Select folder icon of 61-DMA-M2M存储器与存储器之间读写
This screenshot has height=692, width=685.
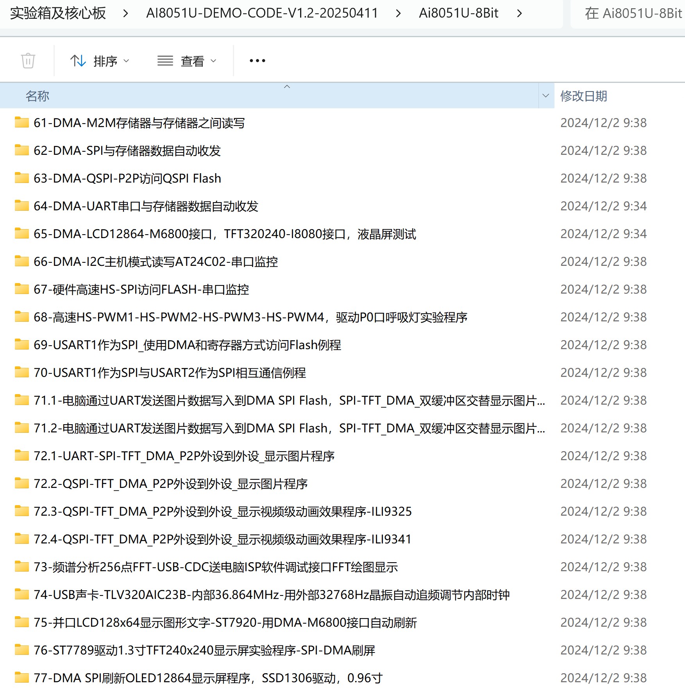click(x=22, y=122)
